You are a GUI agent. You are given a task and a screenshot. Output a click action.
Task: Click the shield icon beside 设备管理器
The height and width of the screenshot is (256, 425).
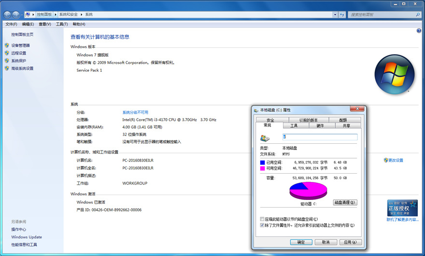click(x=7, y=45)
